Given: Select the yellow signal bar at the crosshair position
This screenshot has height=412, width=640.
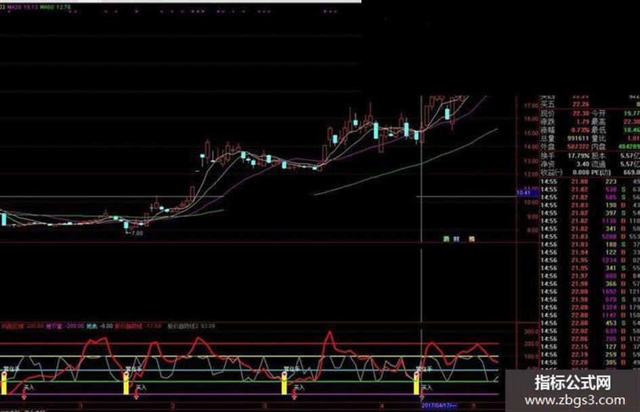Looking at the screenshot, I should (x=417, y=385).
